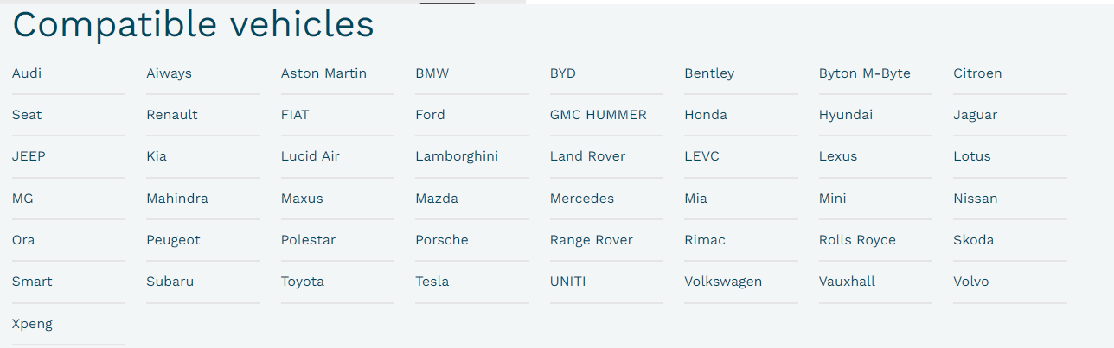Click the Xpeng vehicle link
1114x348 pixels.
tap(32, 324)
